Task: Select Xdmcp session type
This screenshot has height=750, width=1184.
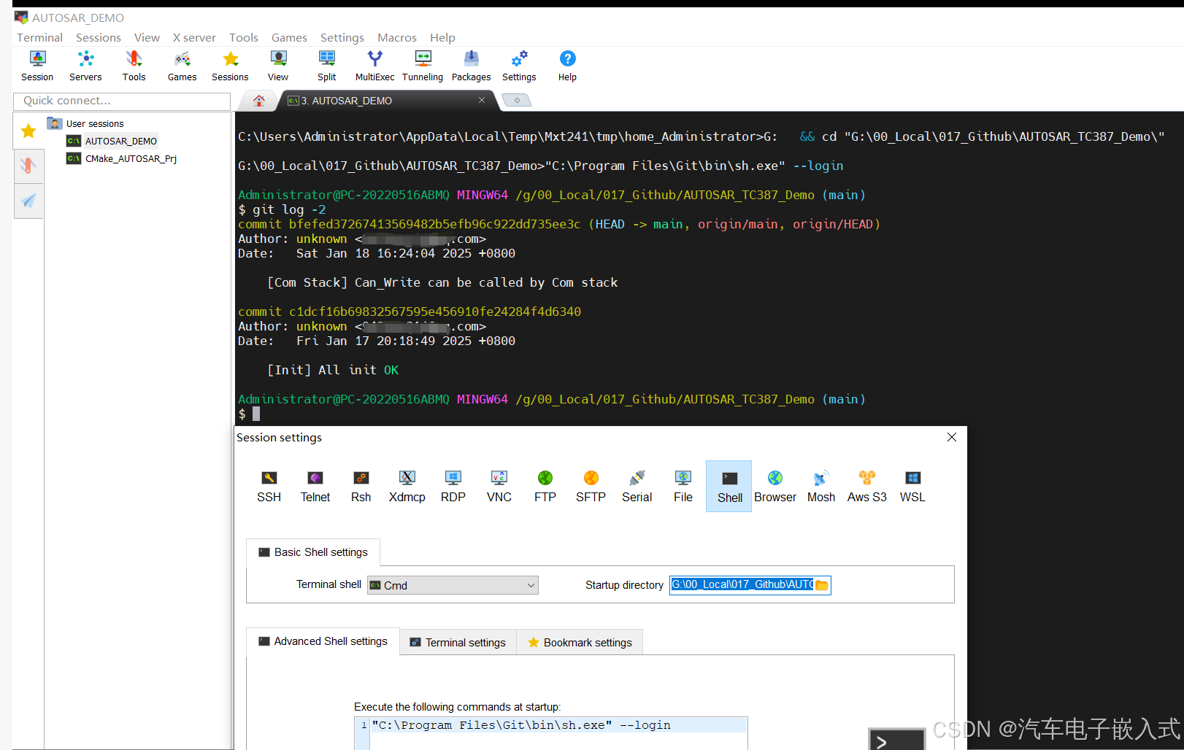Action: (407, 486)
